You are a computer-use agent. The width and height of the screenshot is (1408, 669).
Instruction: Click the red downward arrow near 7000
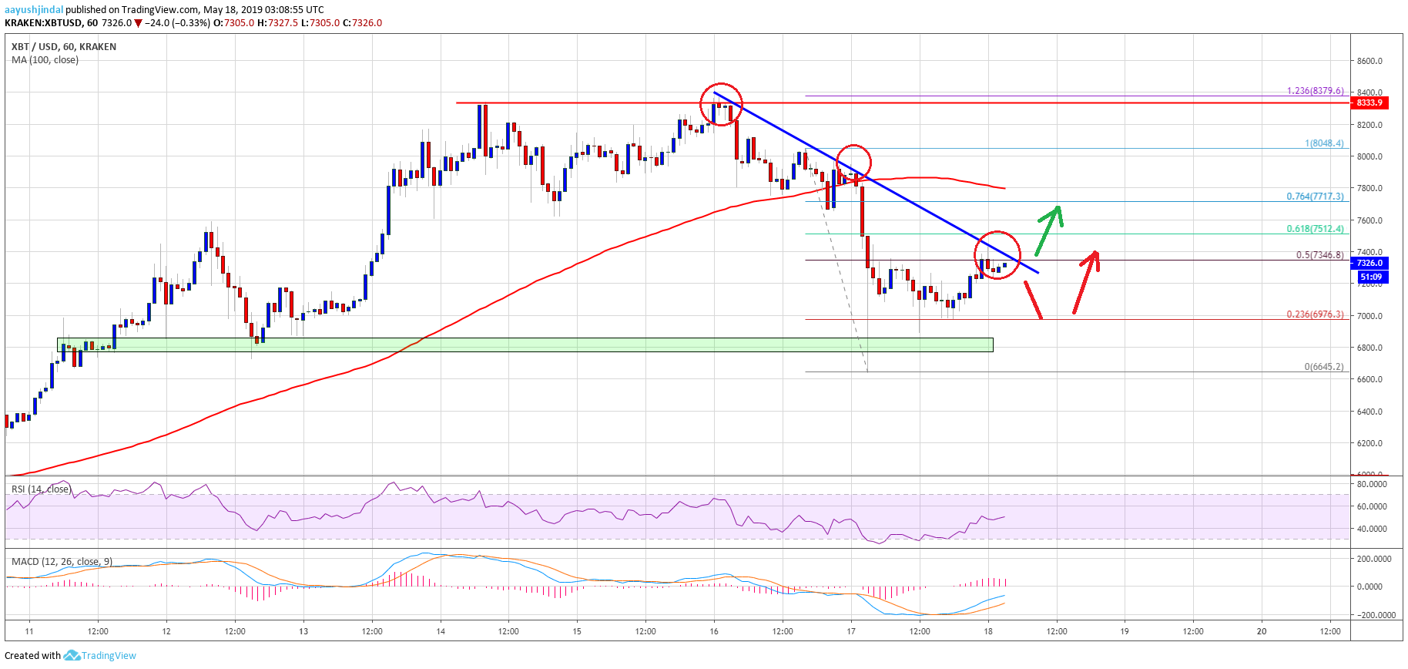[1033, 301]
